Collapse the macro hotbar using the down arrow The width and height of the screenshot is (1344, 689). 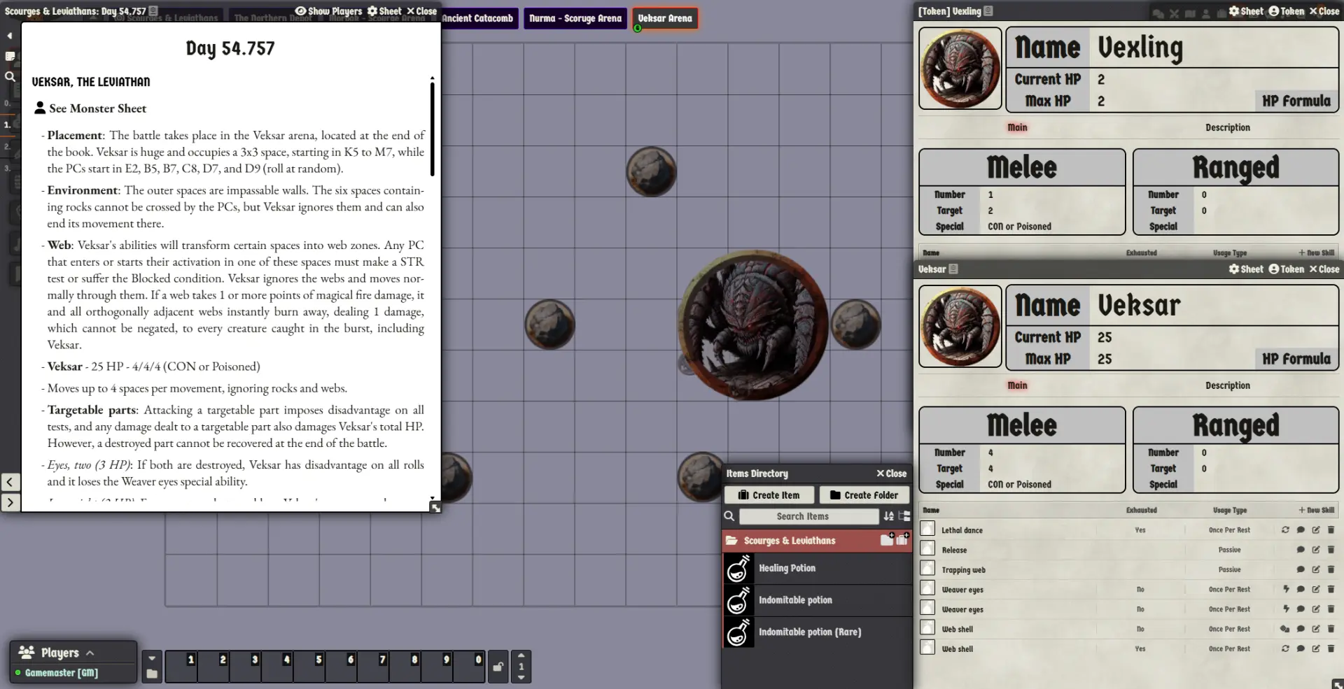pos(152,658)
